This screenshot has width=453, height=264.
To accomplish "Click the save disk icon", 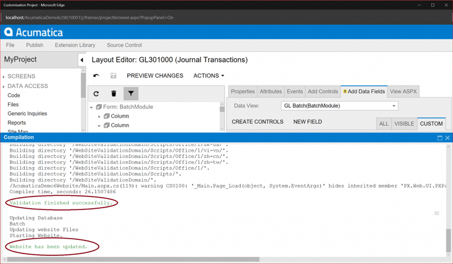I will point(113,76).
